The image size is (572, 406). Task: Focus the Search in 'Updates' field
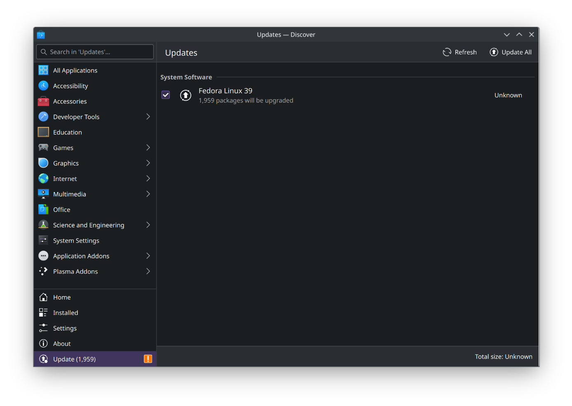[x=95, y=52]
